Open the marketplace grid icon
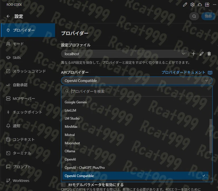Screen dimensions: 218x191 tap(207, 5)
